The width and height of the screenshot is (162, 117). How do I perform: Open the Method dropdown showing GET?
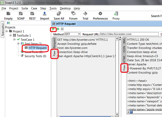(72, 34)
